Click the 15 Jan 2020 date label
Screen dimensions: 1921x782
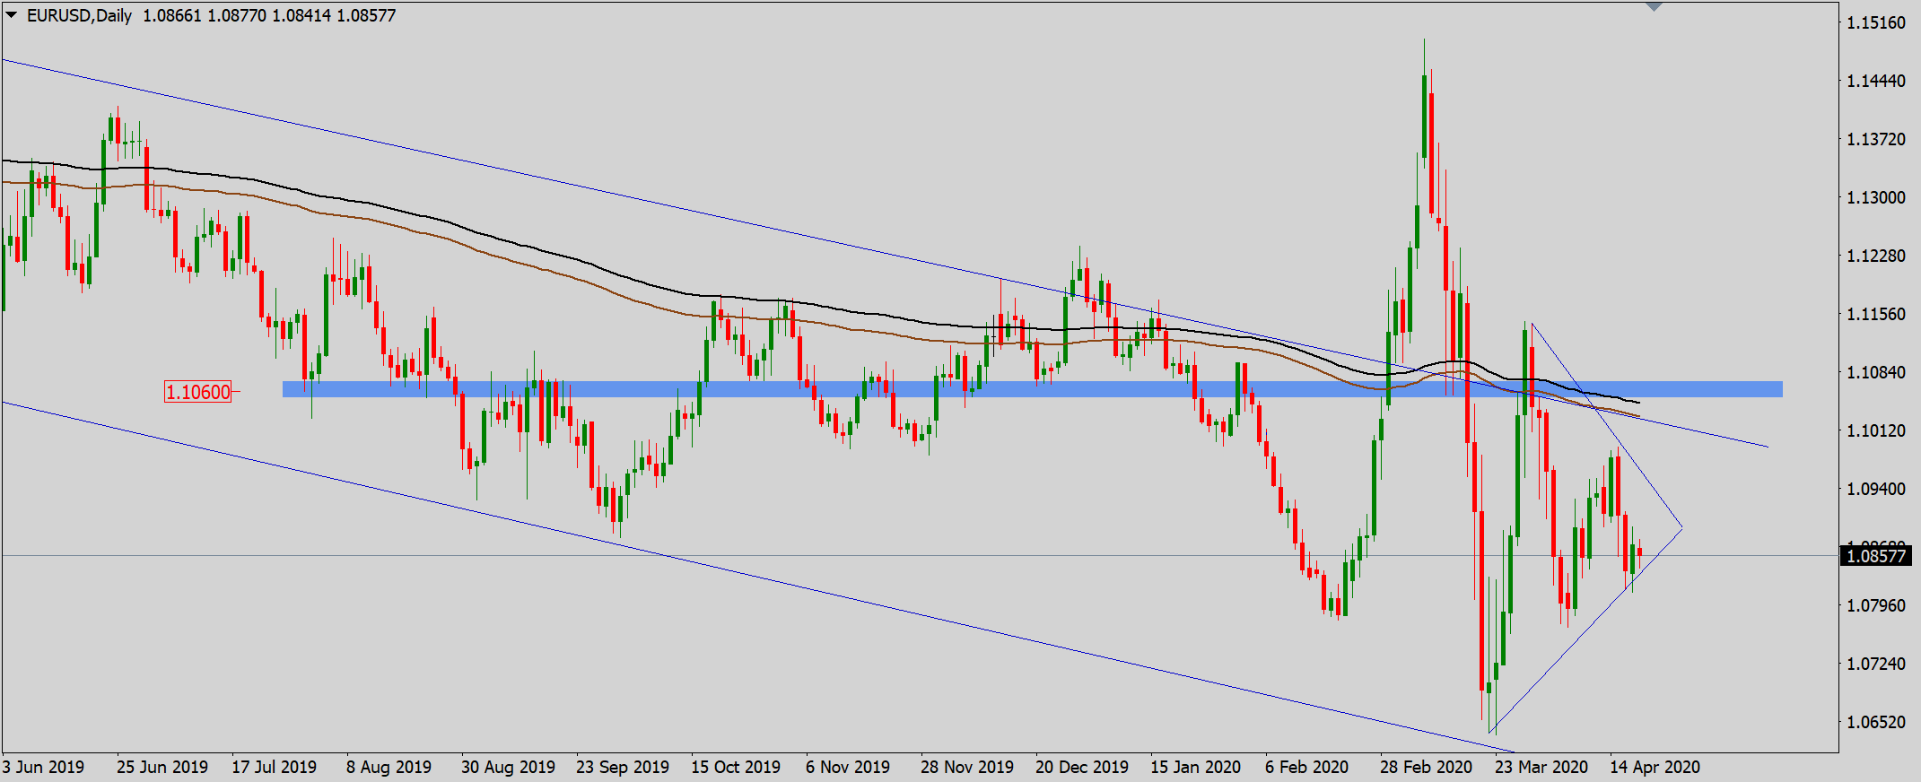point(1196,768)
